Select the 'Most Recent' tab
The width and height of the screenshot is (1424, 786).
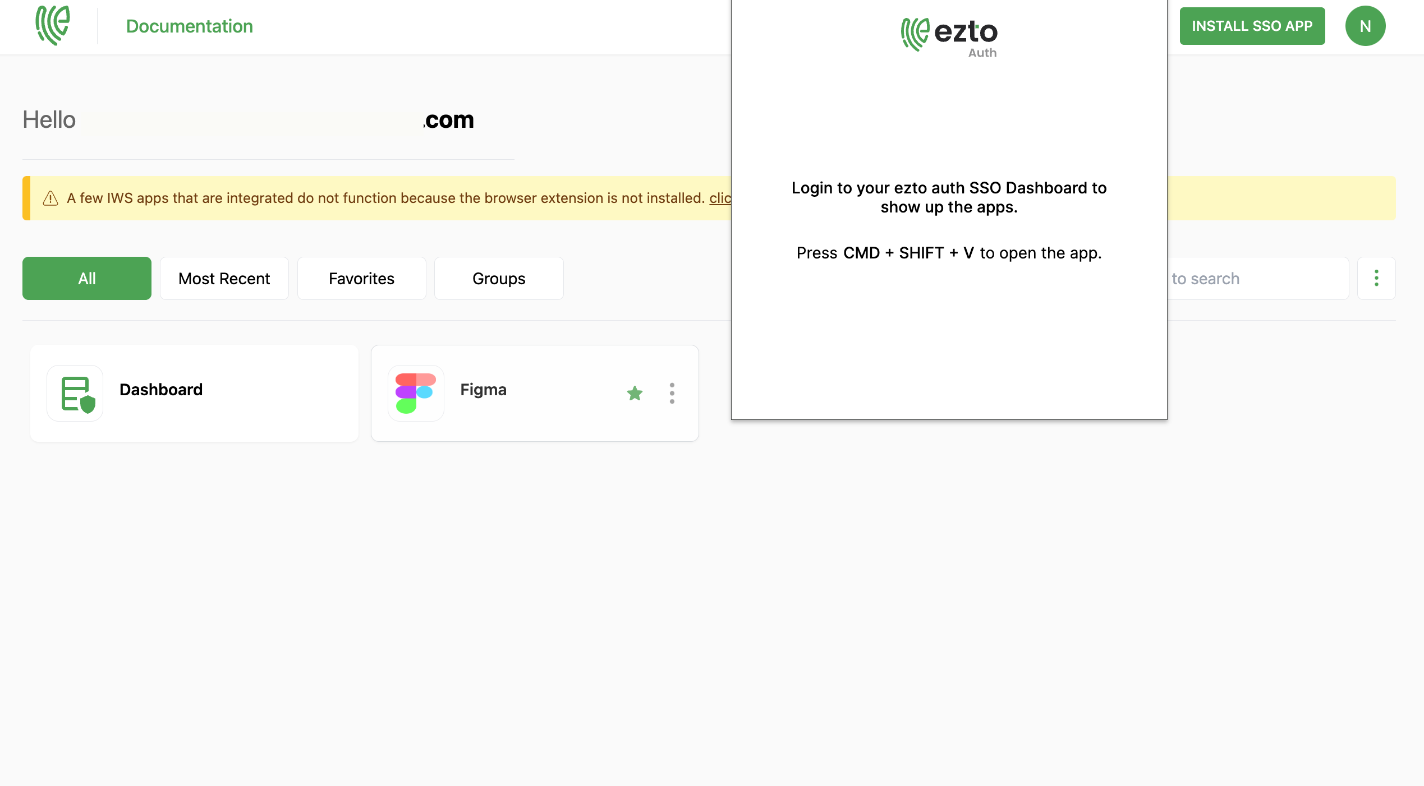coord(223,278)
